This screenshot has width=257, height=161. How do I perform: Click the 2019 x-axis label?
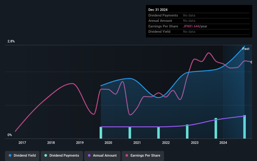80,143
